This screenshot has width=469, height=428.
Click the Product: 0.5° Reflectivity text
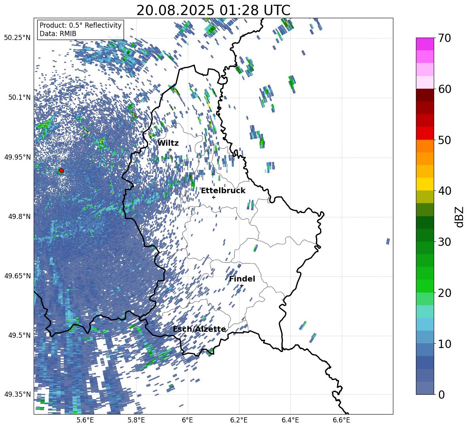[80, 25]
